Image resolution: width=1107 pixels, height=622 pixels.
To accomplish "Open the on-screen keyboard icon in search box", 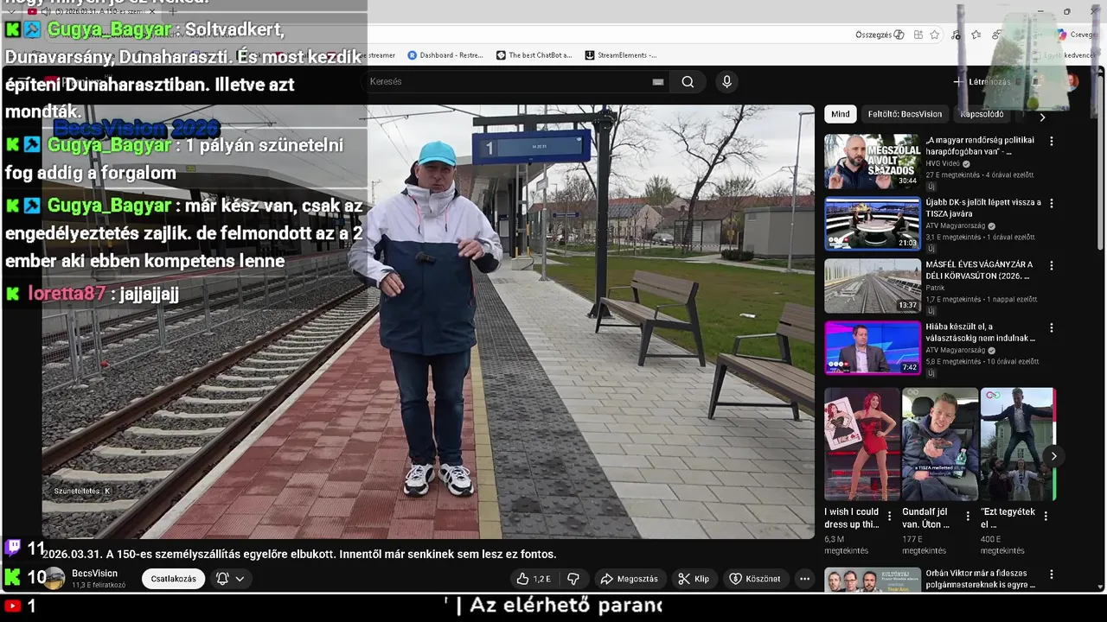I will coord(657,82).
